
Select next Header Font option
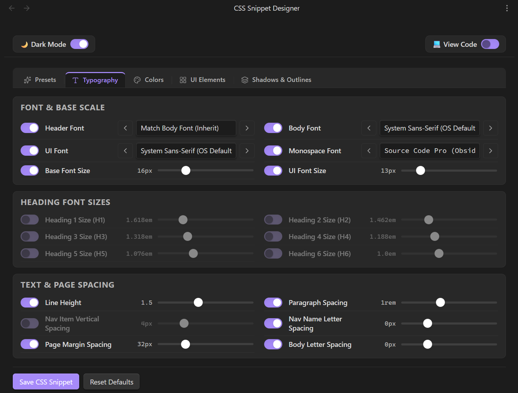click(247, 128)
